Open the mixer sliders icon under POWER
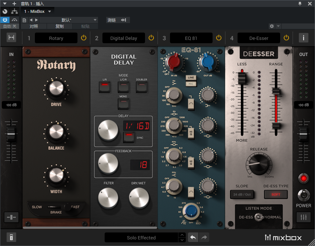The width and height of the screenshot is (315, 246). (x=303, y=217)
